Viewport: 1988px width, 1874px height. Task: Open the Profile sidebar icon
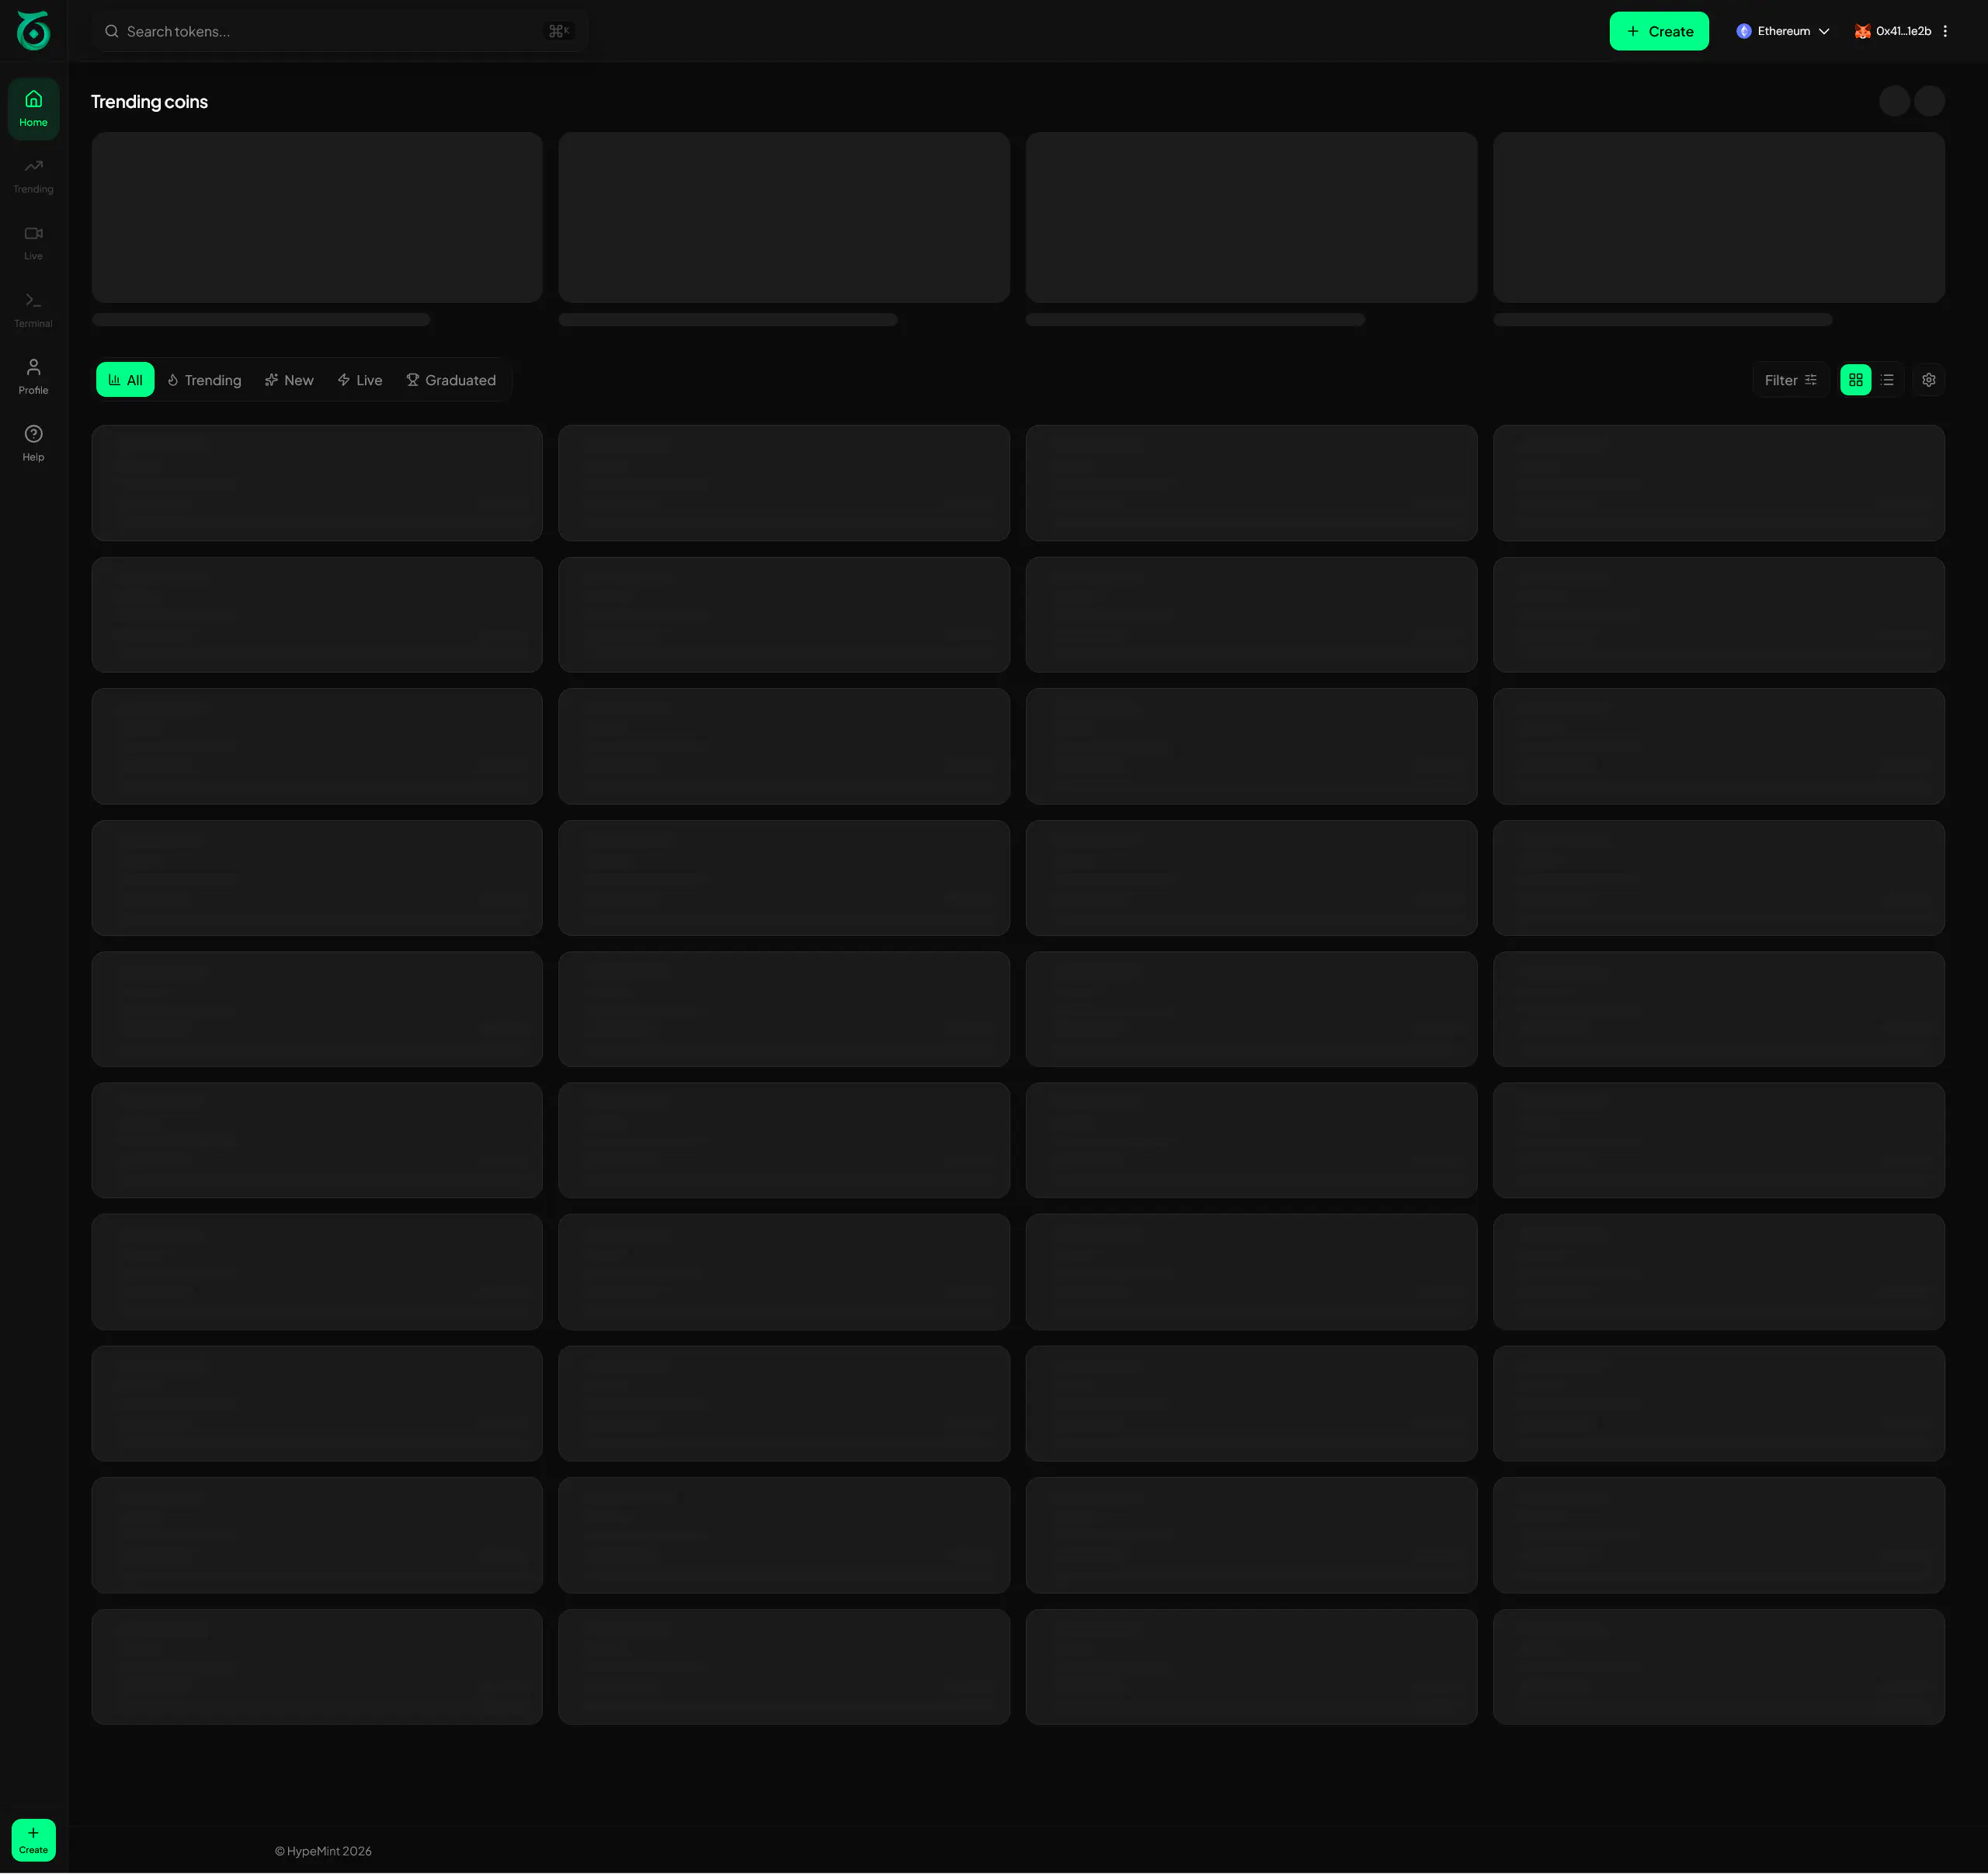coord(33,376)
